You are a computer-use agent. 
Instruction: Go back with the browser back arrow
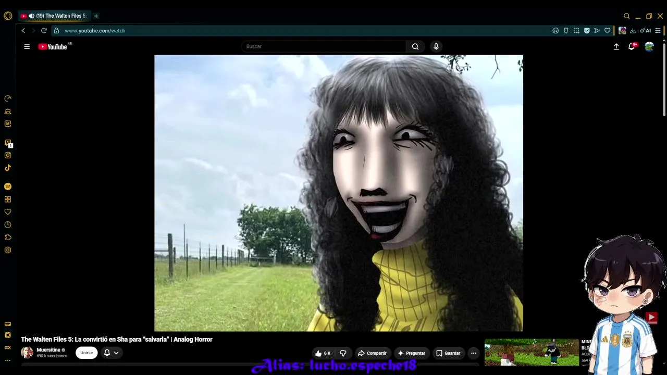(23, 31)
